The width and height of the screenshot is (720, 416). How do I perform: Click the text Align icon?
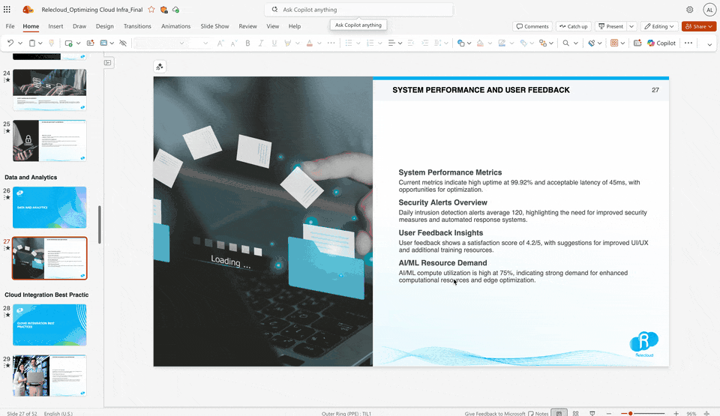(391, 43)
